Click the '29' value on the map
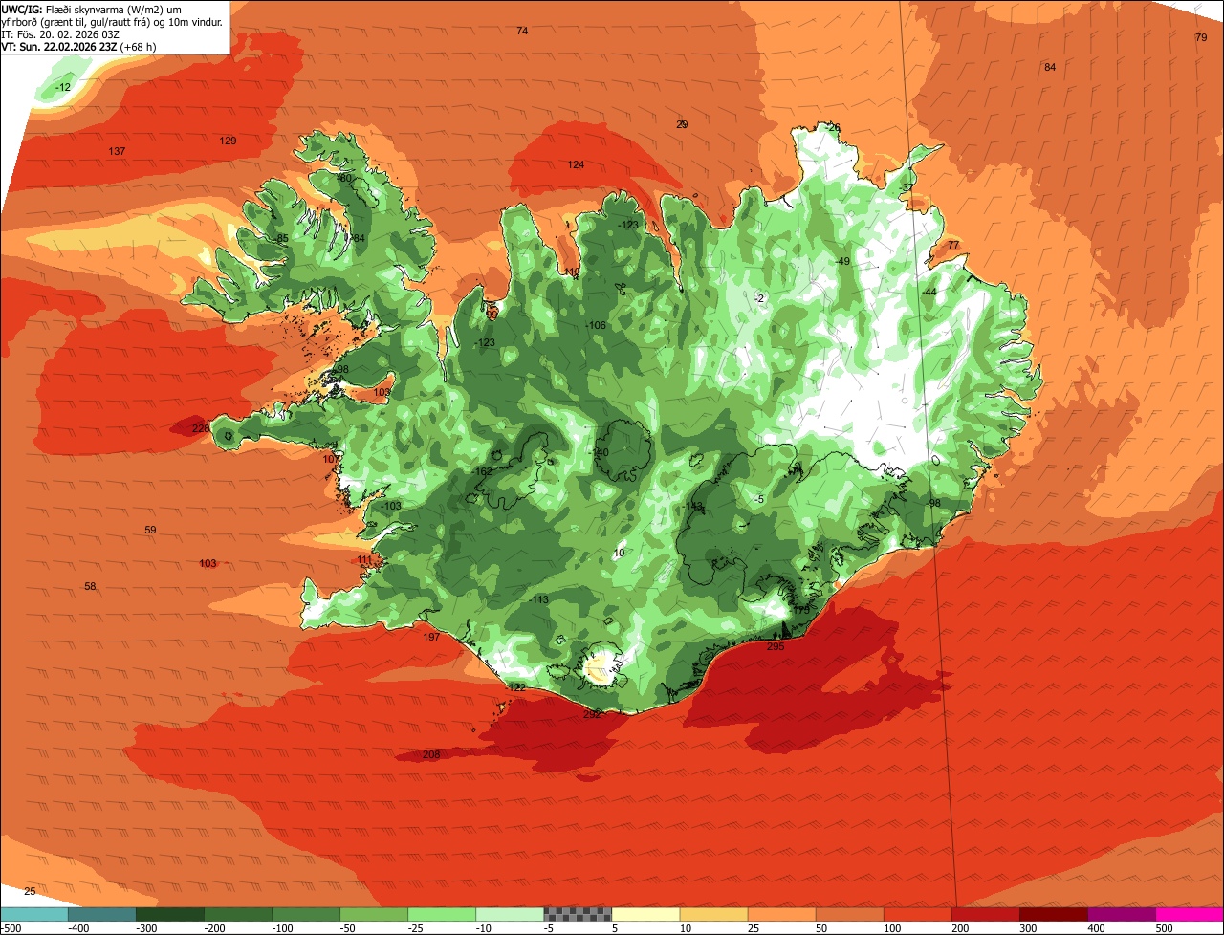Viewport: 1224px width, 935px height. pos(682,124)
